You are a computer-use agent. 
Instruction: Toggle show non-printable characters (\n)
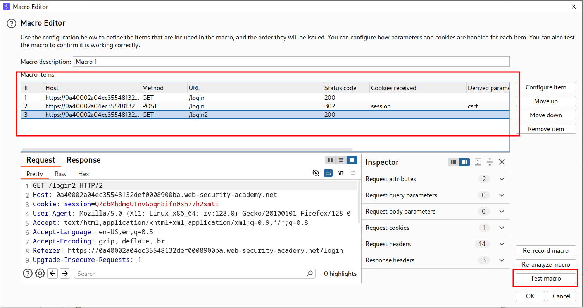[341, 173]
